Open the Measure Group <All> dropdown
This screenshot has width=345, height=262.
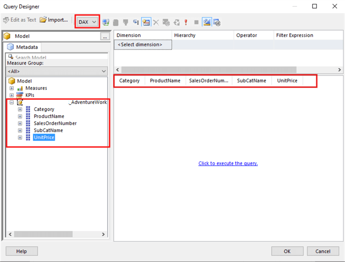coord(57,71)
